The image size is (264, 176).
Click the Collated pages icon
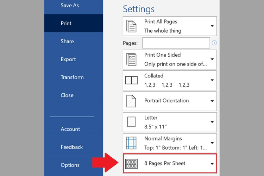(x=131, y=80)
